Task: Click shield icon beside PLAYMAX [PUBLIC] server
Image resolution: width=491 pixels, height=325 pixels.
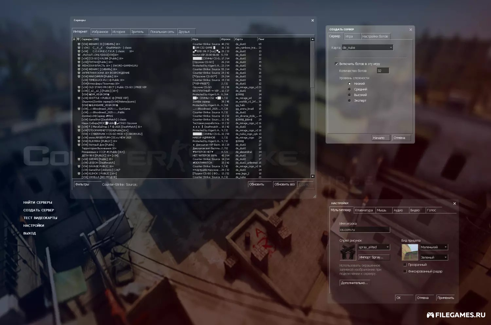Action: tap(79, 141)
